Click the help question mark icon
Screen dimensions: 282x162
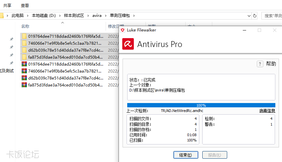pos(260,64)
